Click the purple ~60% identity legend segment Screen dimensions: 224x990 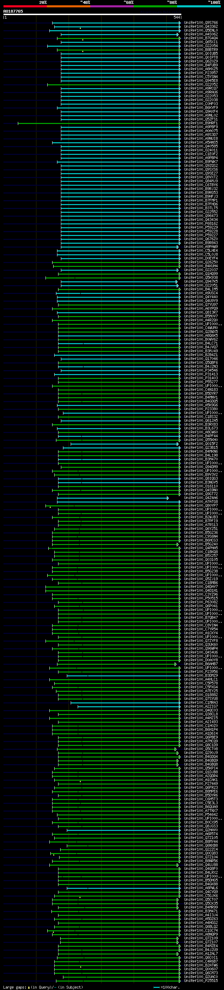(112, 6)
